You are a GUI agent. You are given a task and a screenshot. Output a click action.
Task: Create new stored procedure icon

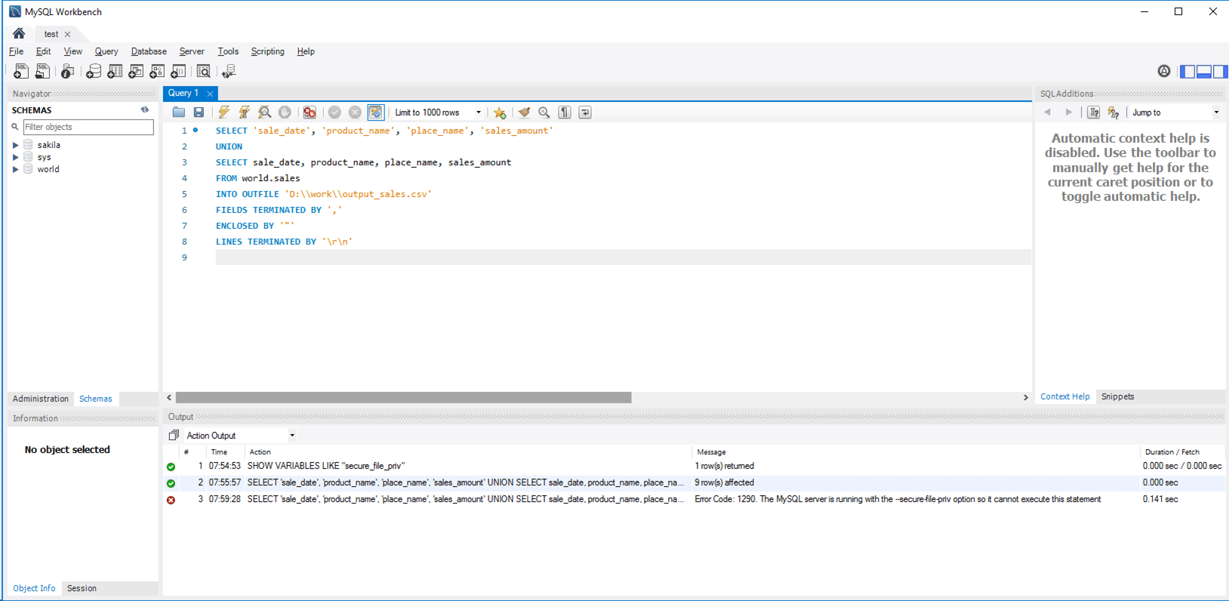(157, 71)
